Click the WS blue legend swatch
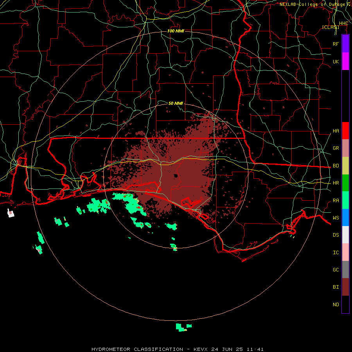Viewport: 352px width, 352px height. pyautogui.click(x=345, y=217)
